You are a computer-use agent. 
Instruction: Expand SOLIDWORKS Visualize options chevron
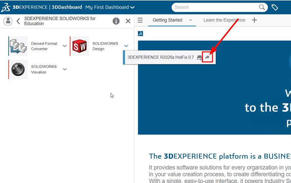coord(65,69)
